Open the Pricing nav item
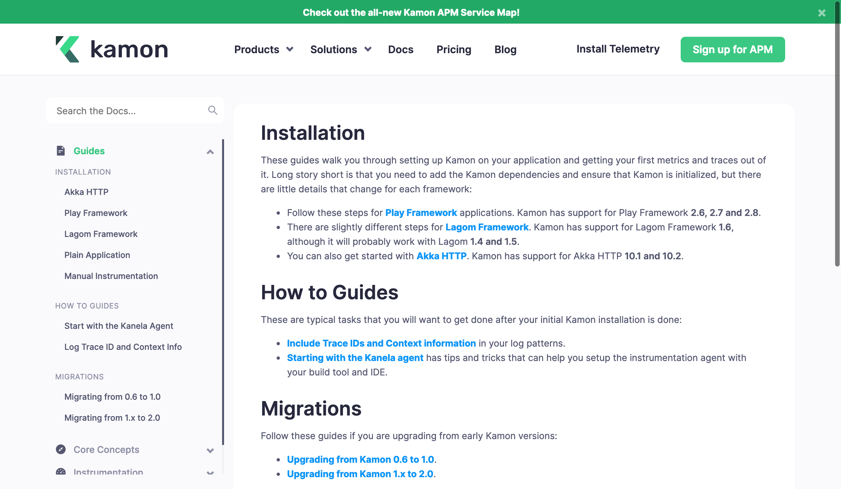The width and height of the screenshot is (841, 489). click(454, 49)
